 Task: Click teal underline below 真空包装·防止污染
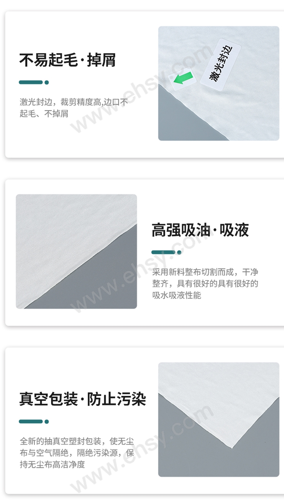[31, 421]
